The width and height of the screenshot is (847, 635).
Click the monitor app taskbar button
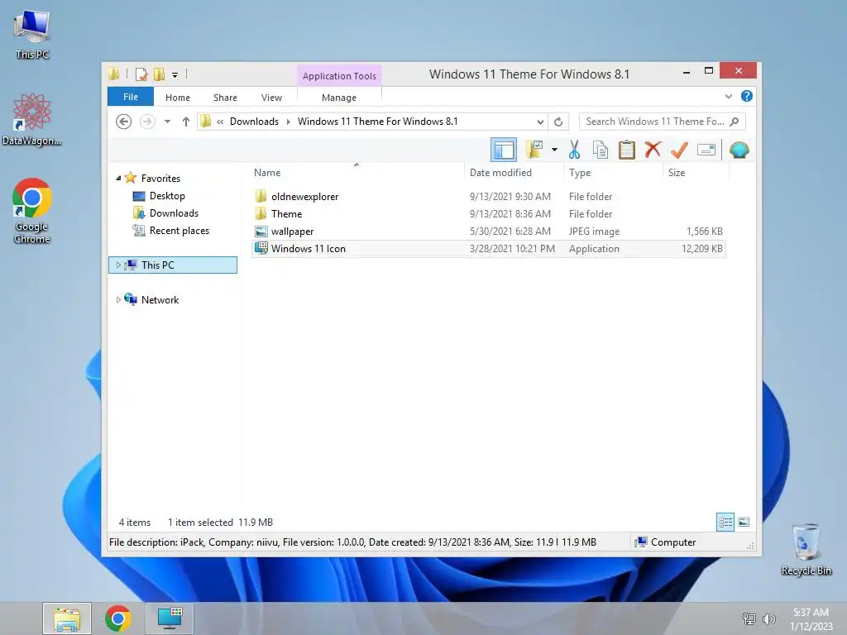[170, 618]
